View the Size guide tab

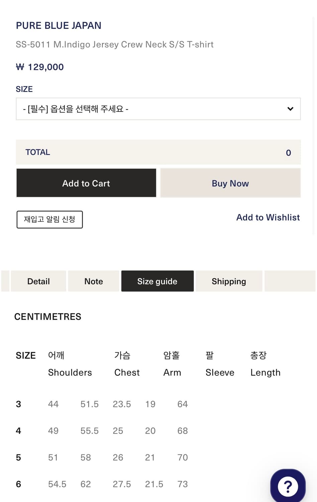click(x=157, y=281)
